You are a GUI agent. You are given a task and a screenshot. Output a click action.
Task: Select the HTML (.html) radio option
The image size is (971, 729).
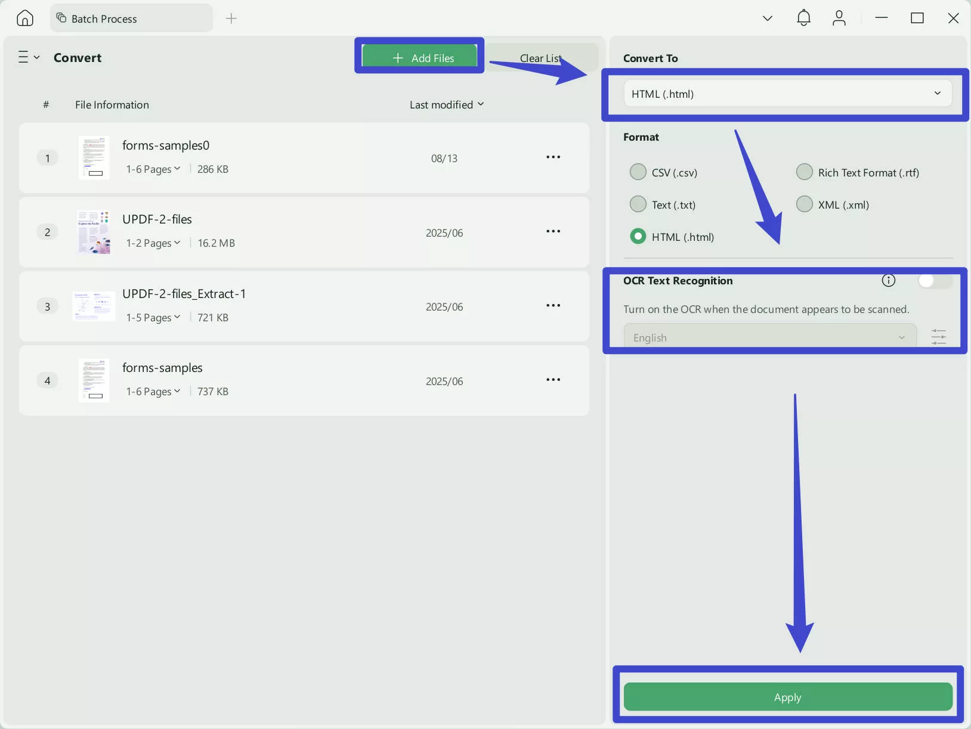(x=638, y=237)
